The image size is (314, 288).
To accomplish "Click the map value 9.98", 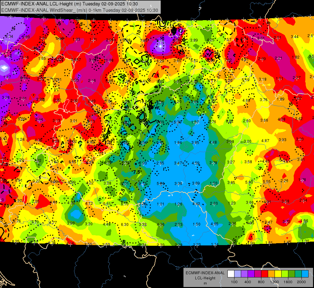I will pyautogui.click(x=126, y=40).
